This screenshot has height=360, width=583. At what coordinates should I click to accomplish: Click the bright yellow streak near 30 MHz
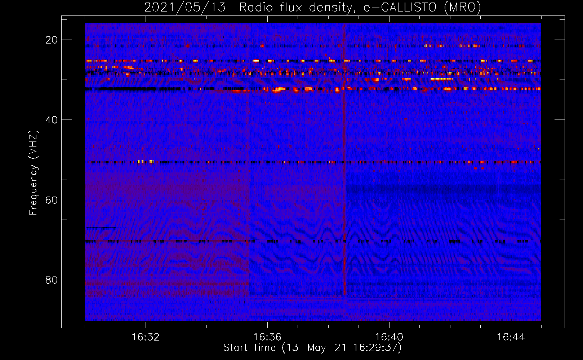pos(441,78)
